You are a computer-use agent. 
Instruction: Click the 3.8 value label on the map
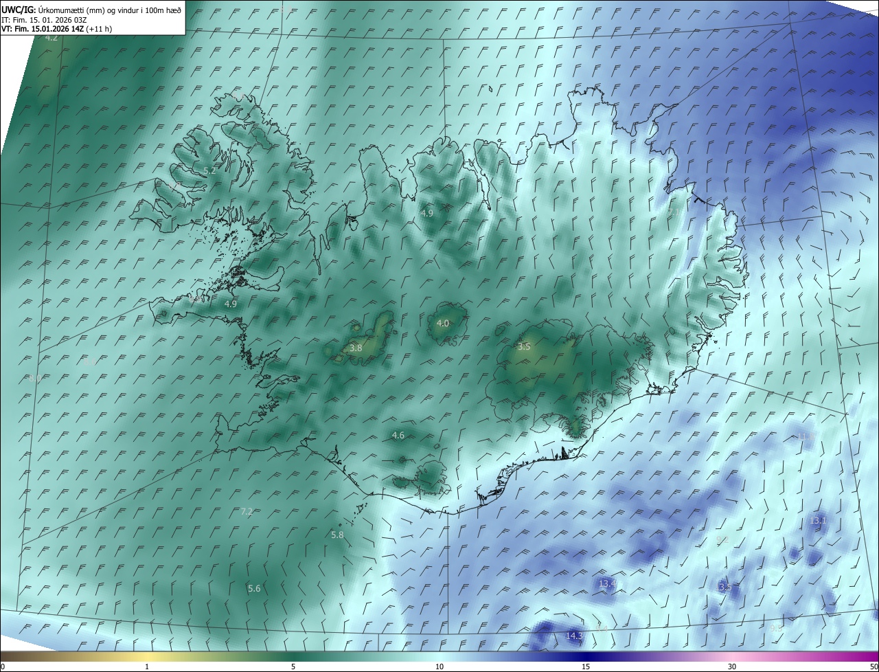point(356,348)
